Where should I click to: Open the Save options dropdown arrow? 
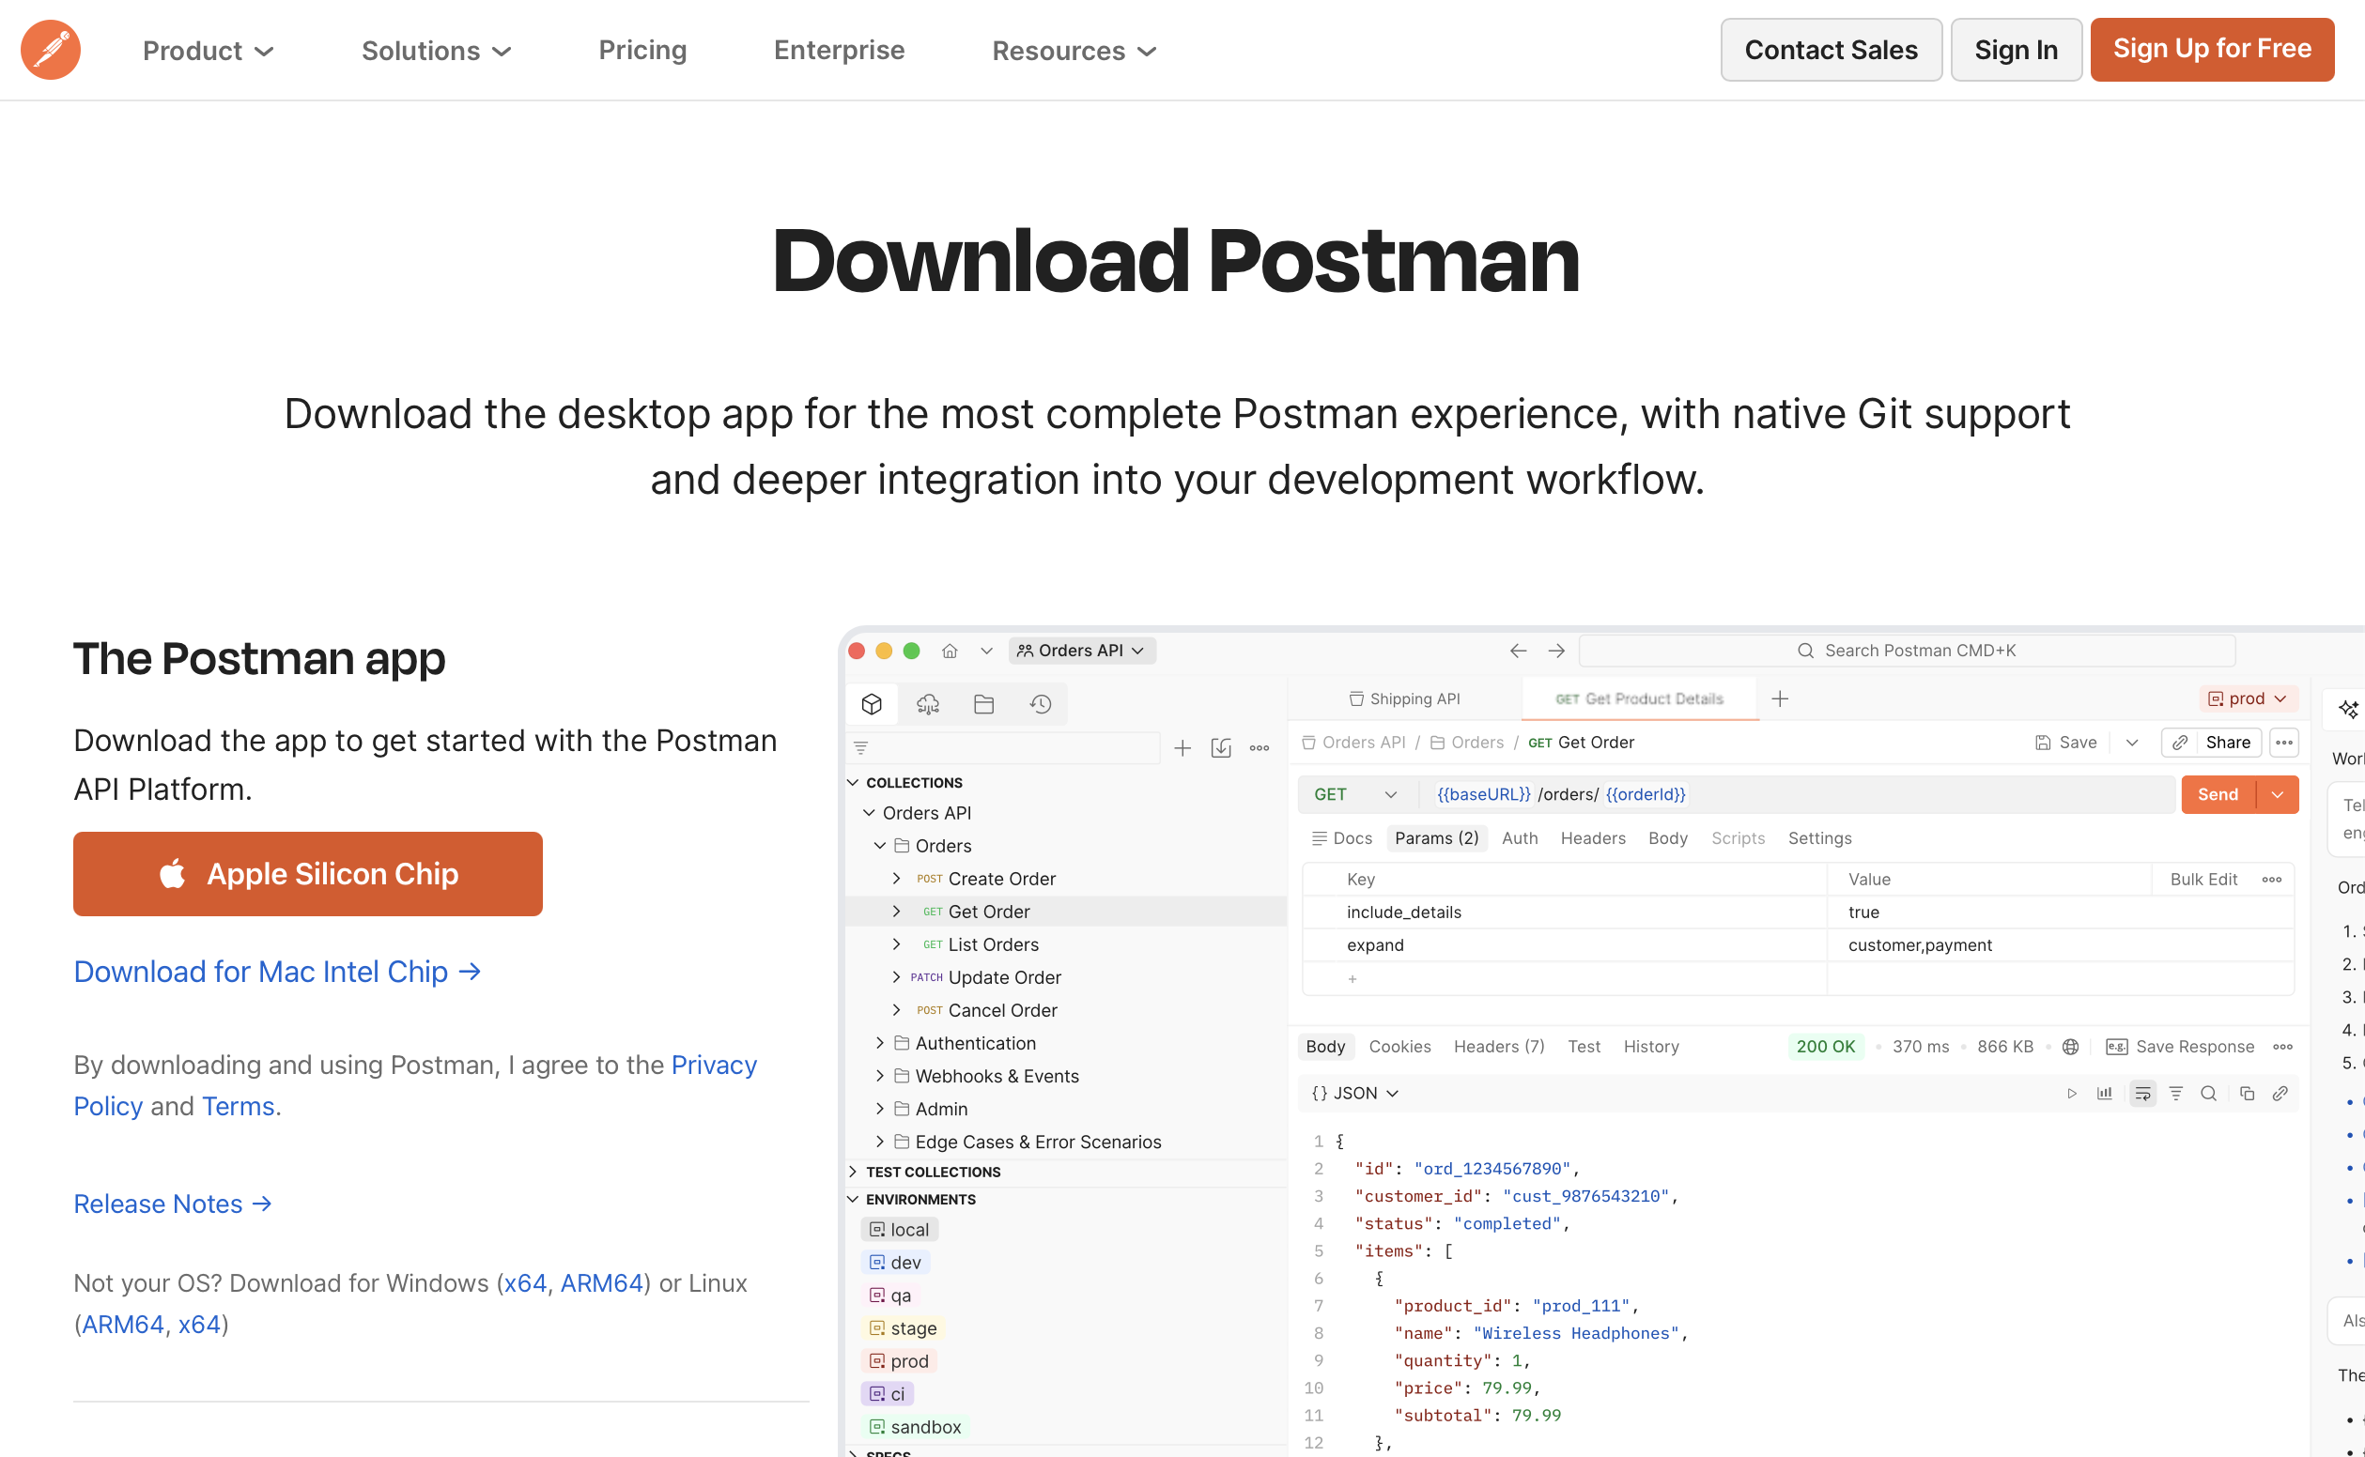(x=2132, y=742)
